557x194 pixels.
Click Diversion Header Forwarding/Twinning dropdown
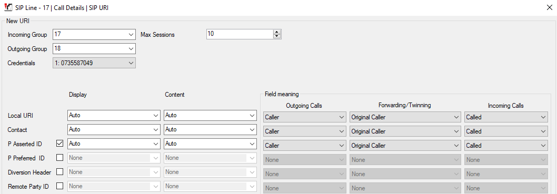[x=405, y=174]
